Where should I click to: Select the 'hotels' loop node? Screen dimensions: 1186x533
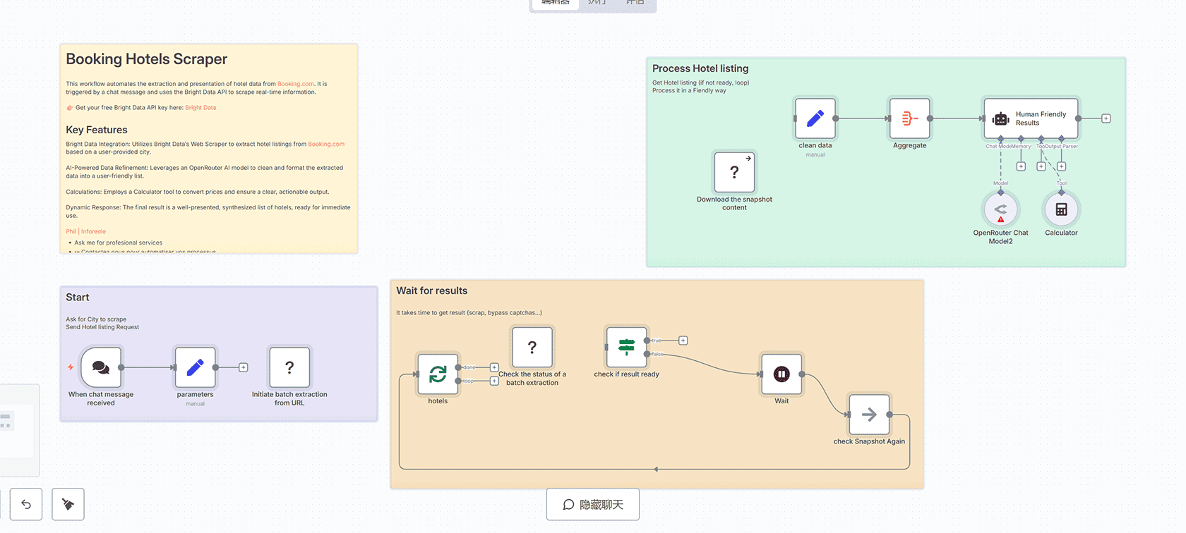pyautogui.click(x=438, y=374)
